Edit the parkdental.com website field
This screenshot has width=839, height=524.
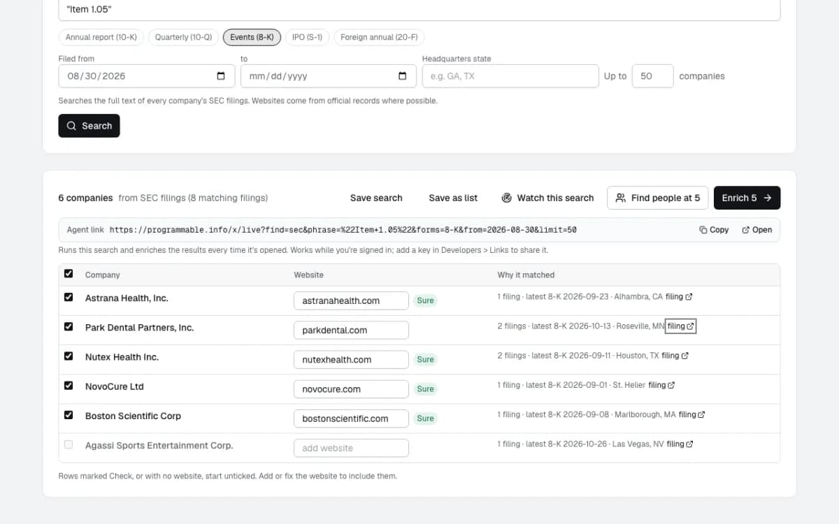pyautogui.click(x=351, y=330)
